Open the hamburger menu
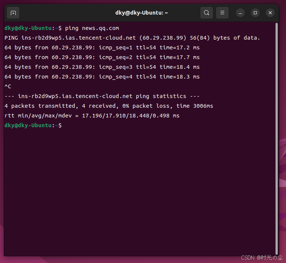286x263 pixels. coord(222,13)
